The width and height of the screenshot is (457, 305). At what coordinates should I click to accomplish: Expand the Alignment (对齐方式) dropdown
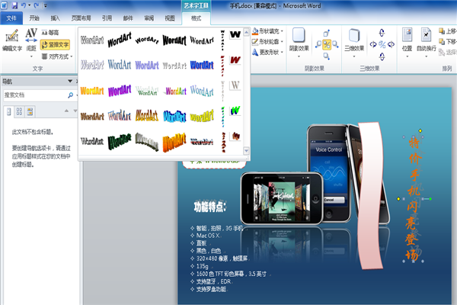57,56
